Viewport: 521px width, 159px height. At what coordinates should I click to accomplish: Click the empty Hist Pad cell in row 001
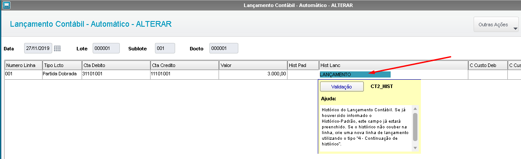(x=303, y=74)
